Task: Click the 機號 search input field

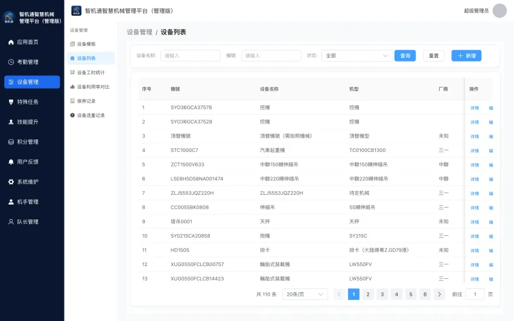Action: [x=271, y=56]
